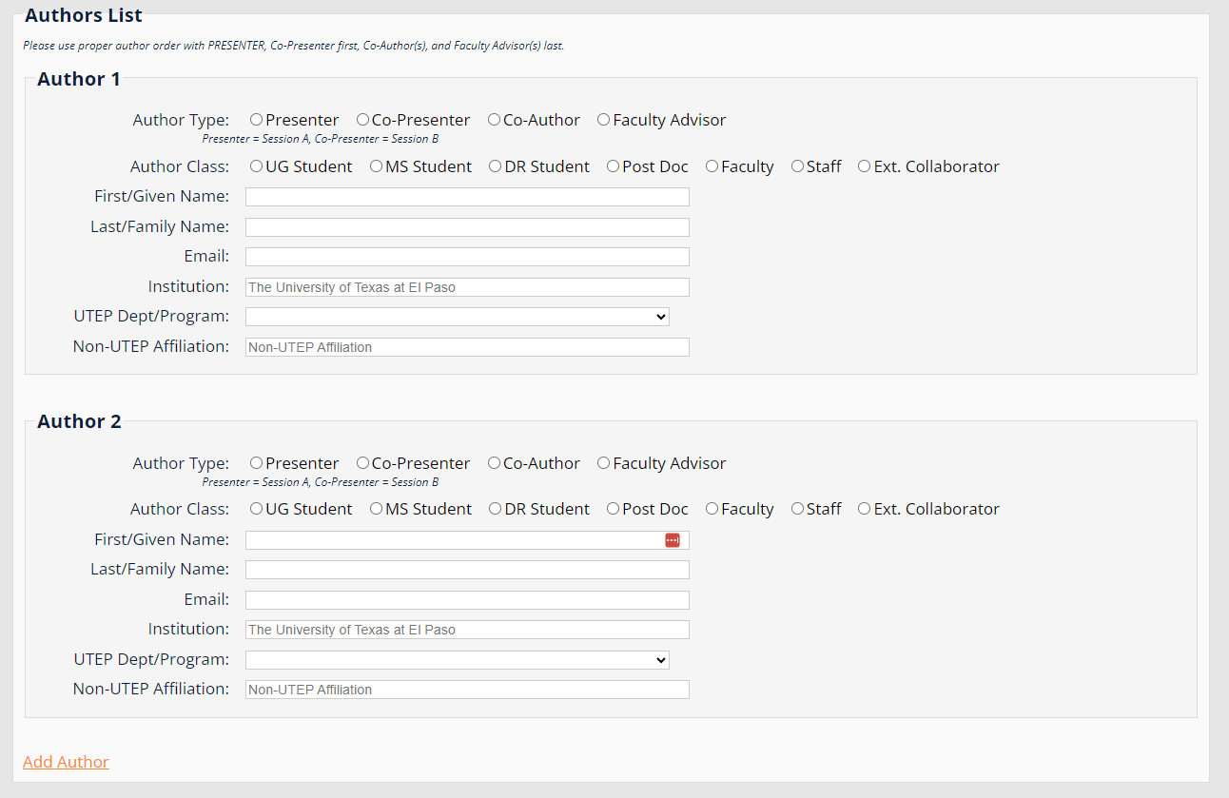Select Ext. Collaborator class for Author 1
This screenshot has height=798, width=1229.
click(x=864, y=166)
